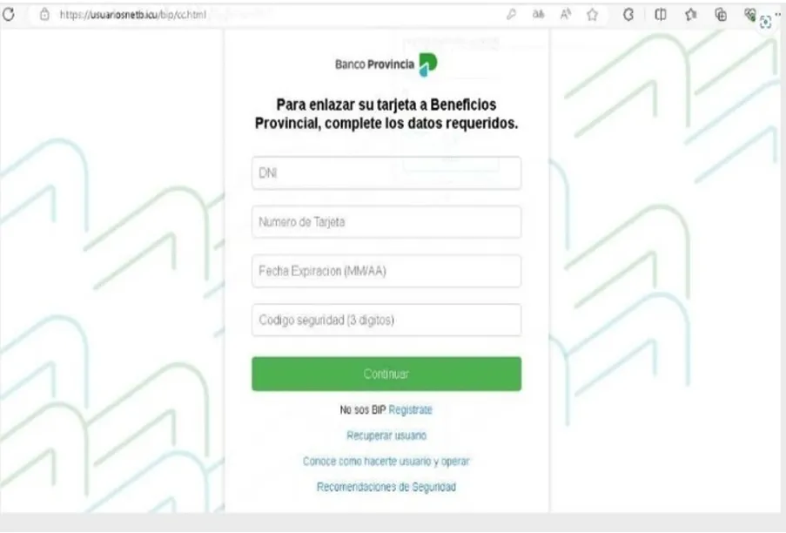Focus the DNI input field
This screenshot has width=786, height=533.
point(386,173)
